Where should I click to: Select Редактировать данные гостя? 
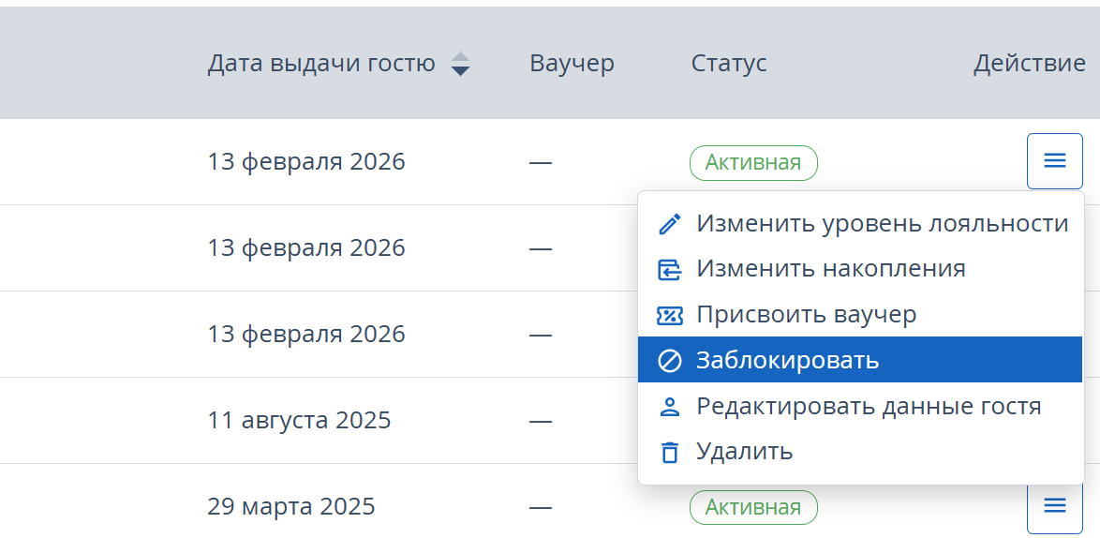[869, 406]
